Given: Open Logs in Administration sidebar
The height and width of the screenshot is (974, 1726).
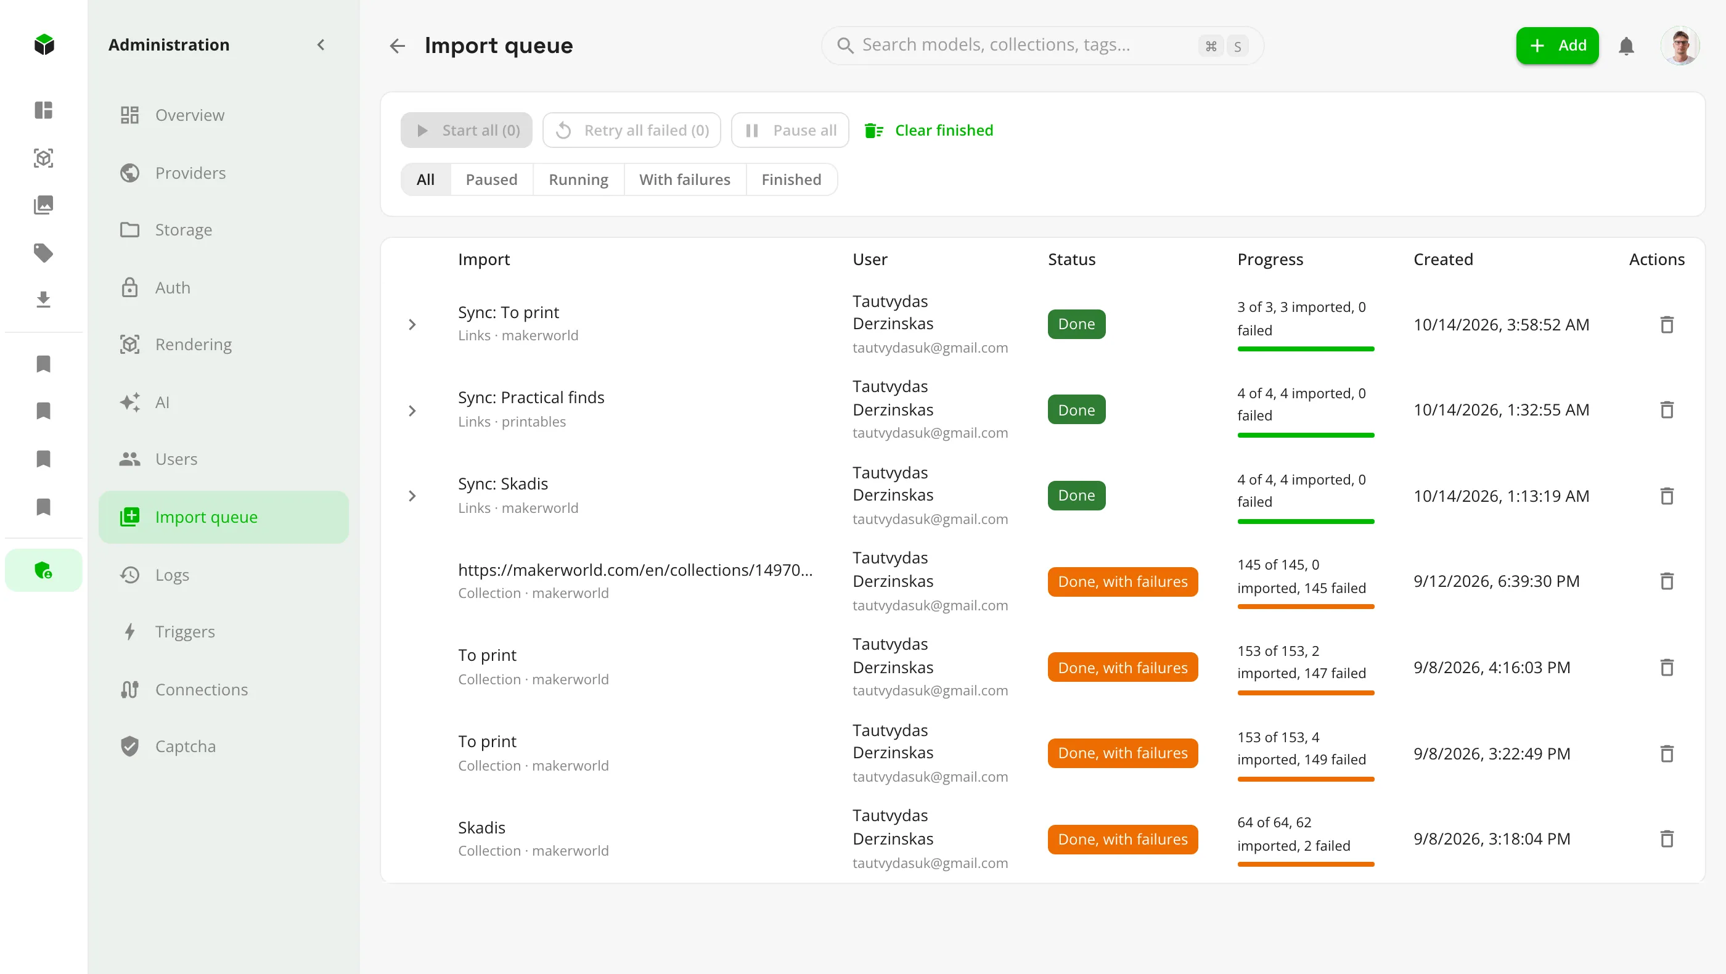Looking at the screenshot, I should point(223,575).
